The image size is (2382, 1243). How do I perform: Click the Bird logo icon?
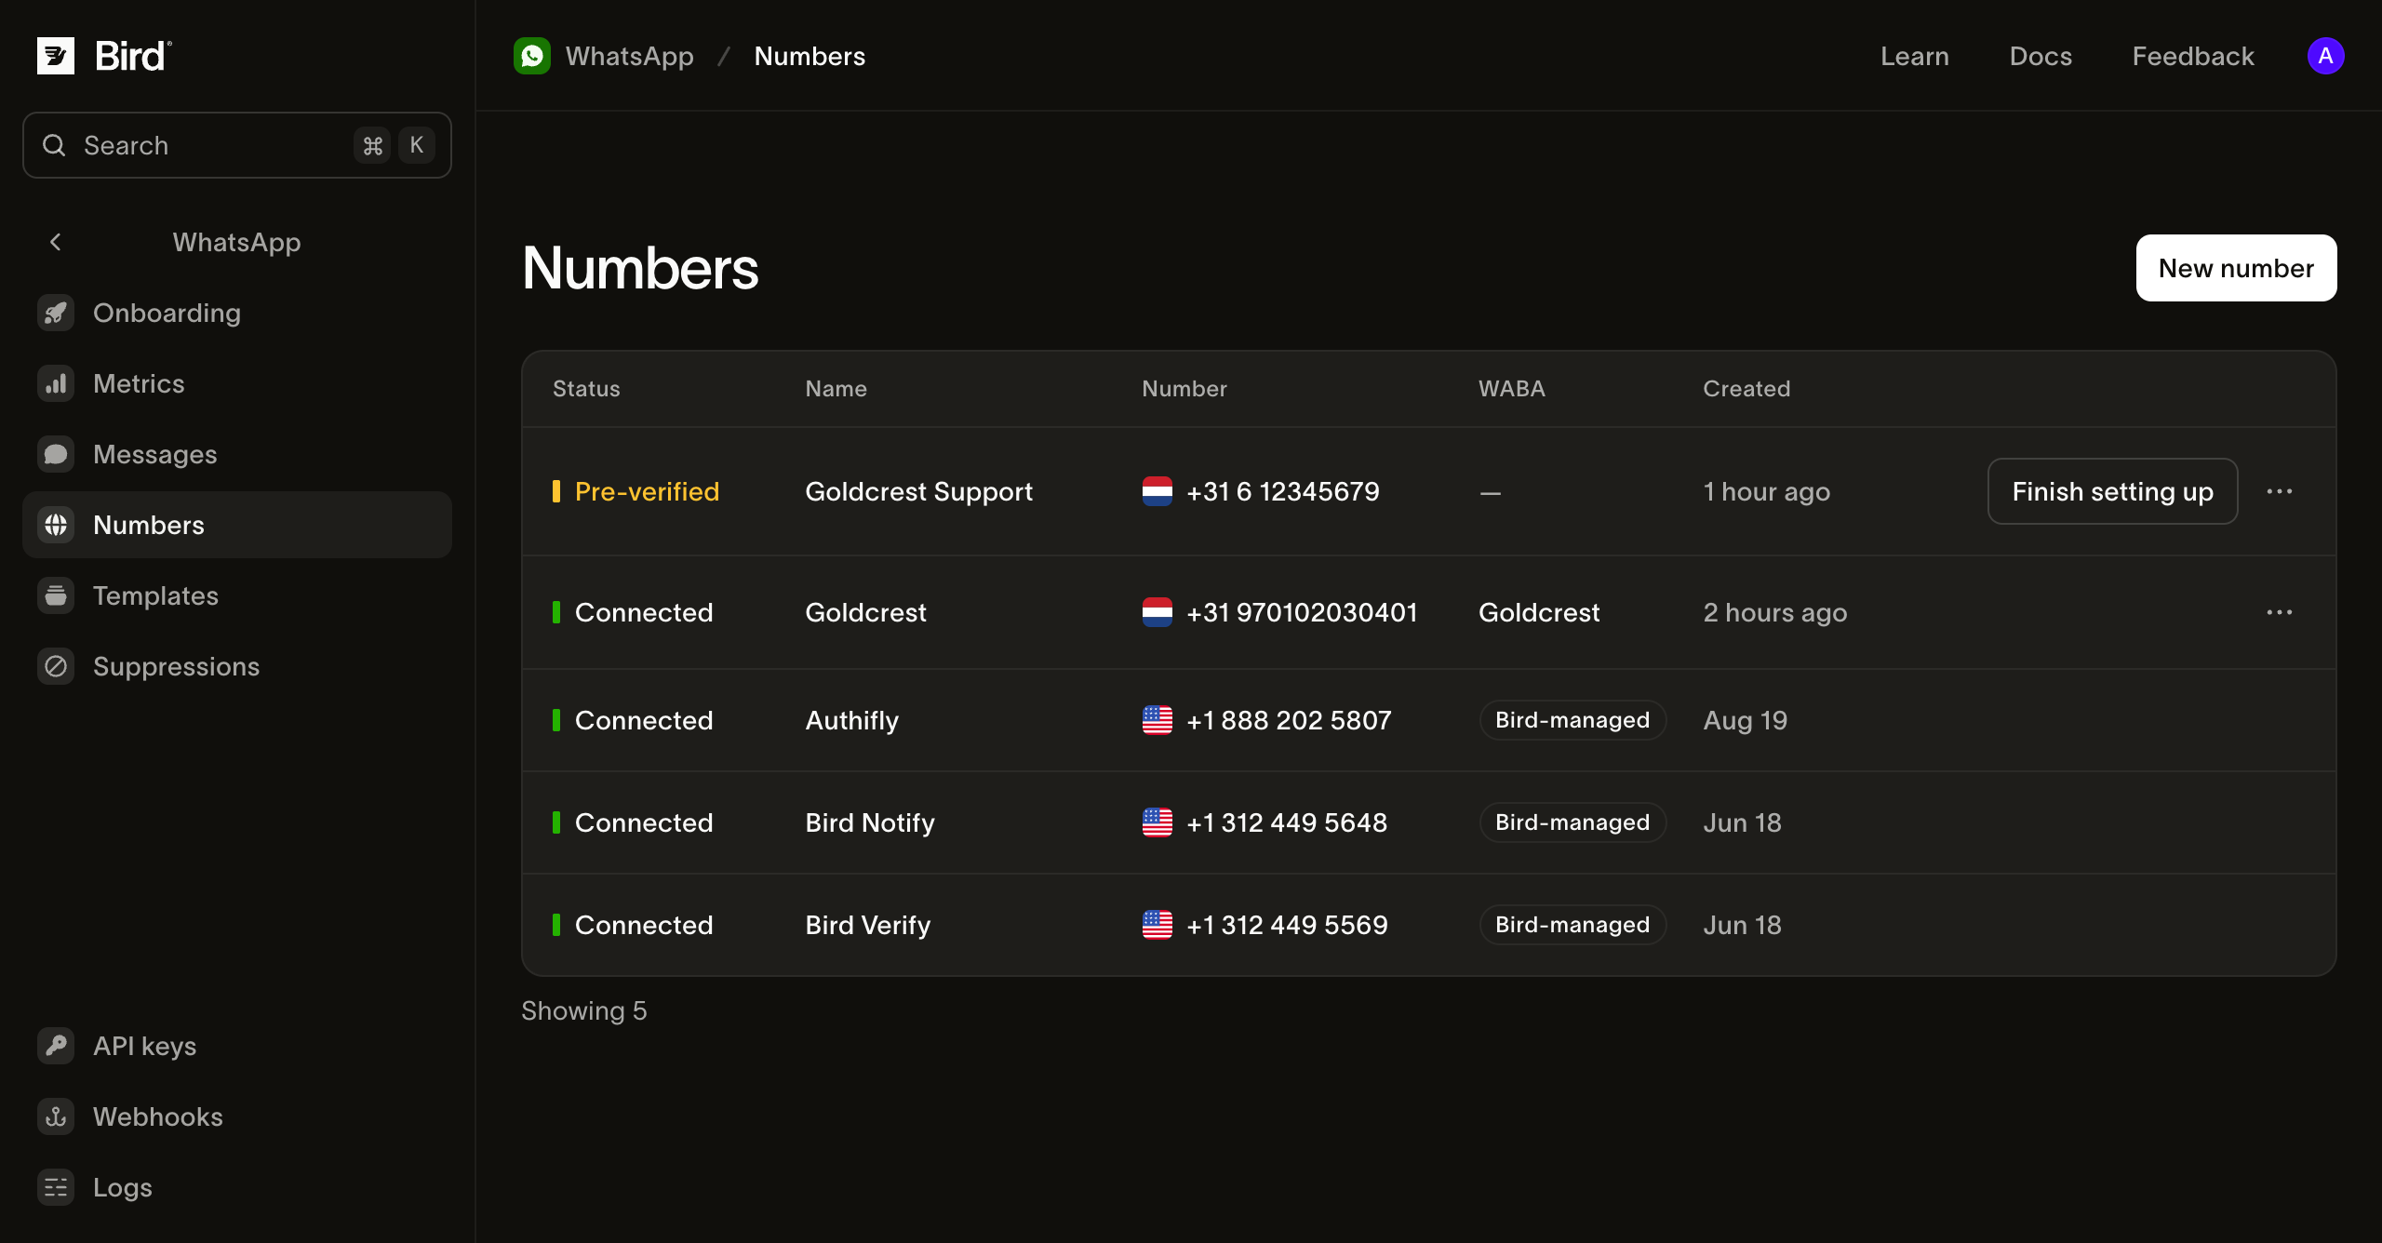pos(56,56)
